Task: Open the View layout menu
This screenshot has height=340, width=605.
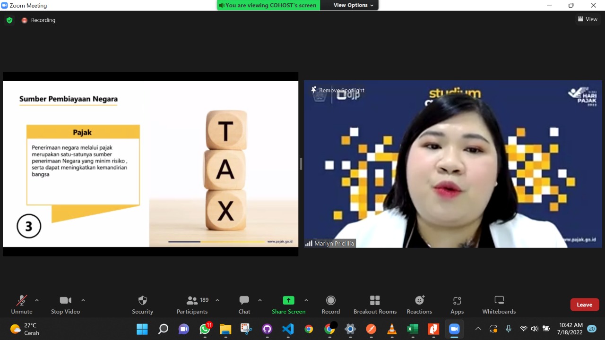Action: point(588,19)
